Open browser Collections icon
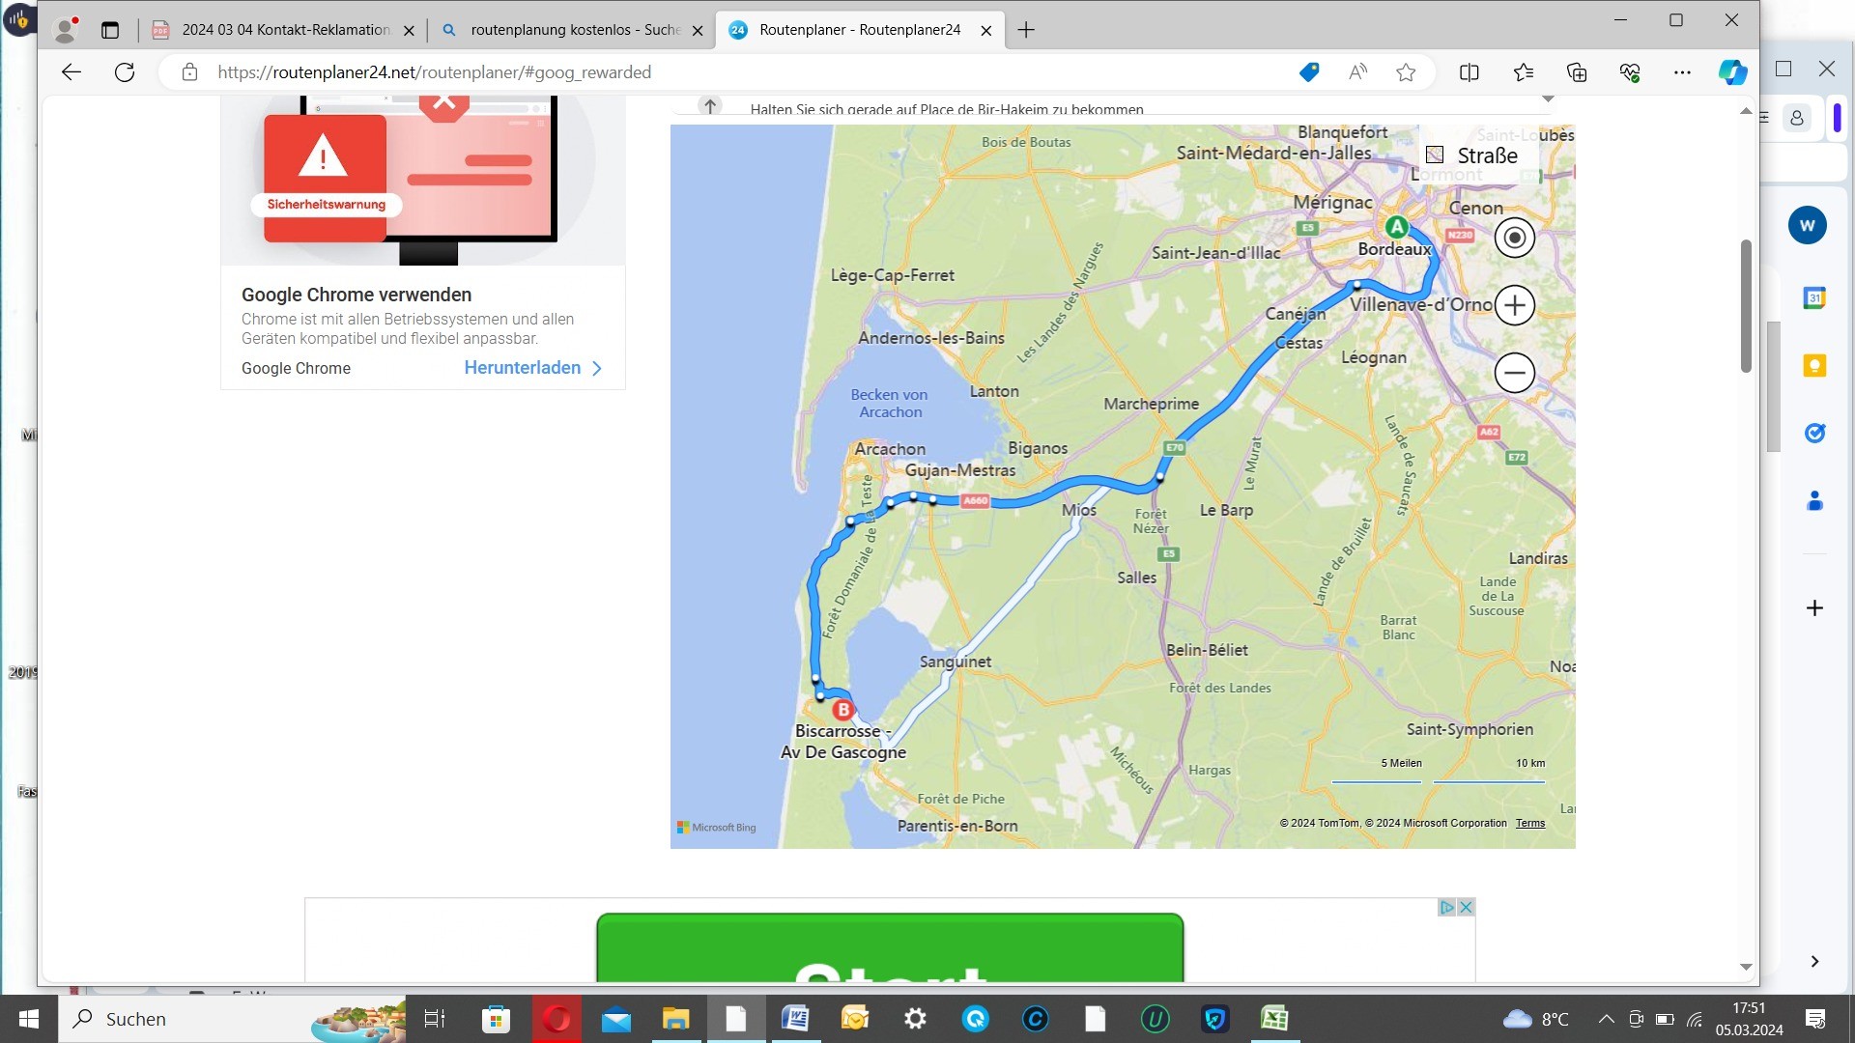 click(1577, 72)
